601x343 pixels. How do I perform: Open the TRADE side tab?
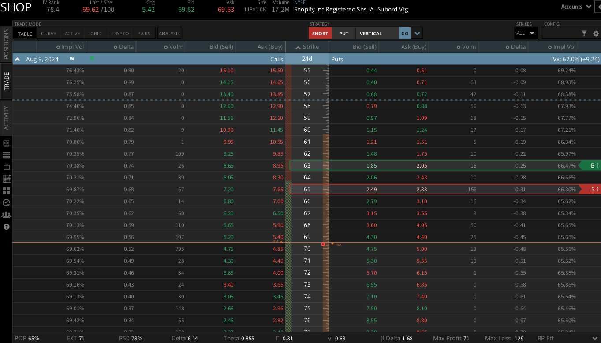point(6,82)
